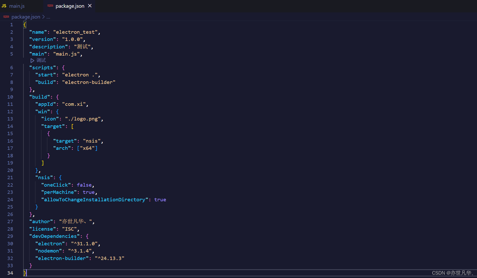Click the "devDependencies" key
Screen dimensions: 477x278
[54, 236]
